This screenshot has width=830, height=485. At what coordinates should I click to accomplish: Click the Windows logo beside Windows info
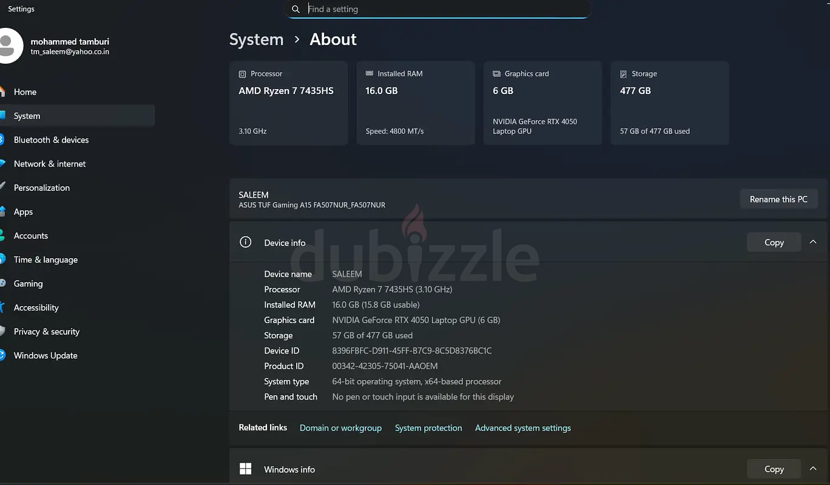[x=246, y=469]
